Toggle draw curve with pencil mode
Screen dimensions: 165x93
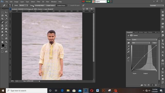click(x=128, y=58)
